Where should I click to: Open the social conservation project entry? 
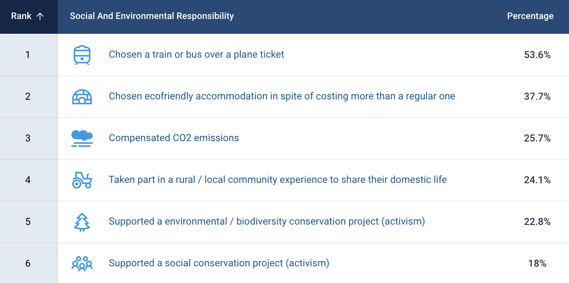click(219, 263)
